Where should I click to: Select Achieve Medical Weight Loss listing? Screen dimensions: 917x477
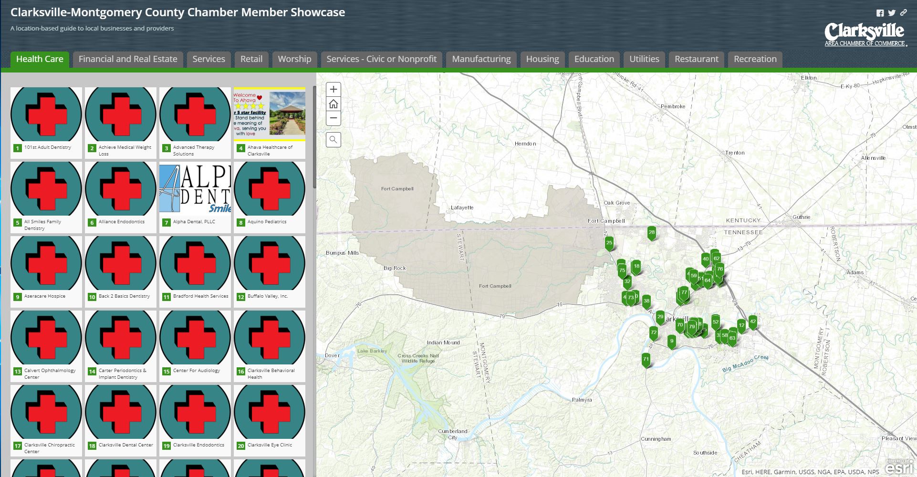(x=121, y=123)
